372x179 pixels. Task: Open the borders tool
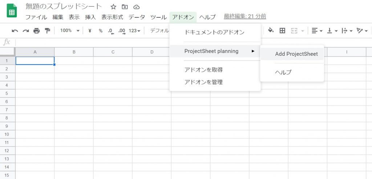pyautogui.click(x=282, y=30)
